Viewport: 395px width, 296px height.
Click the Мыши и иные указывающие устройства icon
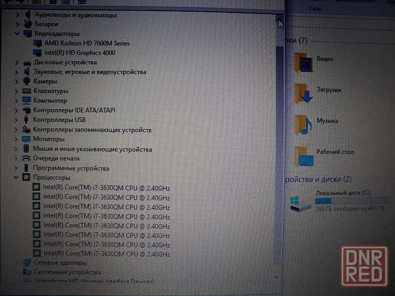(26, 149)
